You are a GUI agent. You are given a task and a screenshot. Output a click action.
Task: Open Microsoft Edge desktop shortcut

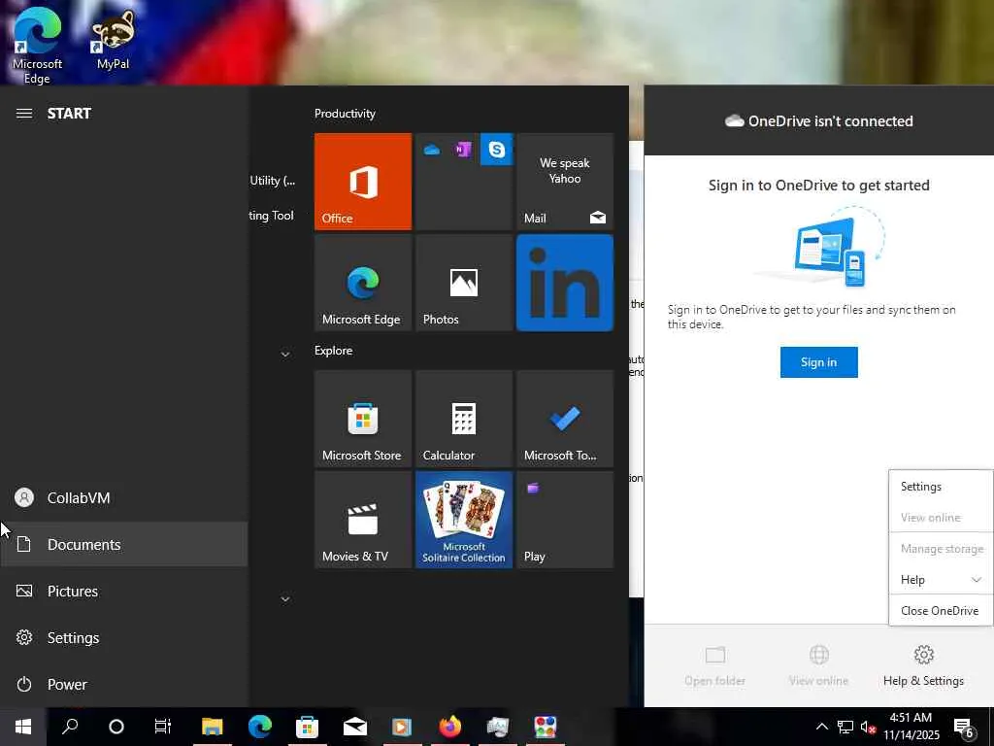pos(37,46)
